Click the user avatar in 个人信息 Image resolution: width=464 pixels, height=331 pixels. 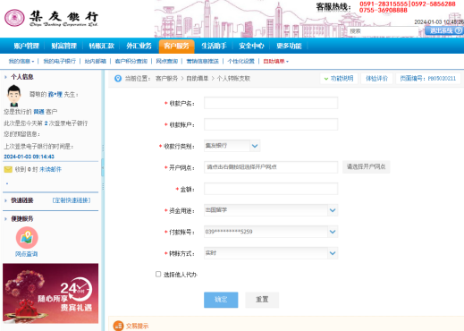tap(13, 96)
